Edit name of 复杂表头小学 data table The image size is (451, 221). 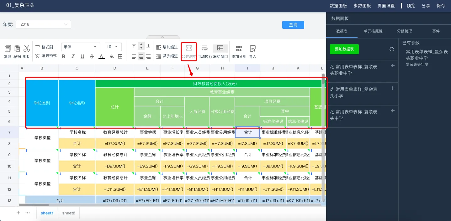pos(332,89)
